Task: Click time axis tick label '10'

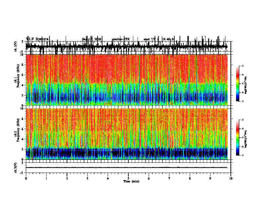Action: click(231, 178)
